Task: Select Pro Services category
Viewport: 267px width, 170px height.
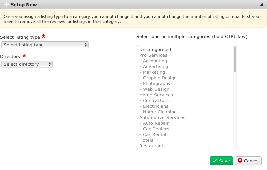Action: click(153, 55)
